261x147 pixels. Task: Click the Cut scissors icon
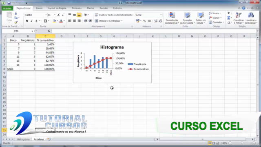pyautogui.click(x=16, y=13)
